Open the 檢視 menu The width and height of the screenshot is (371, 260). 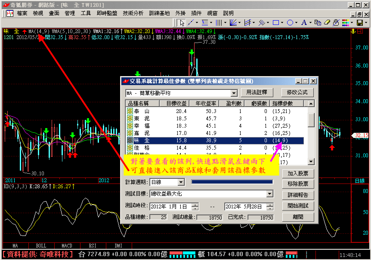click(38, 13)
